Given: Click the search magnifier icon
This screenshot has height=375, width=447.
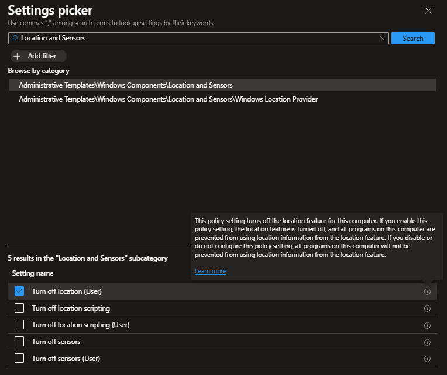Looking at the screenshot, I should [14, 38].
